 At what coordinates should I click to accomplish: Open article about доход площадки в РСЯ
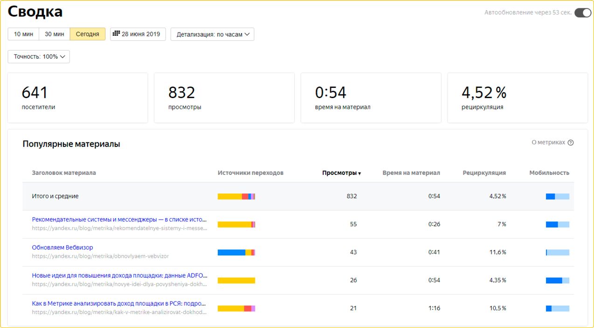pos(119,303)
